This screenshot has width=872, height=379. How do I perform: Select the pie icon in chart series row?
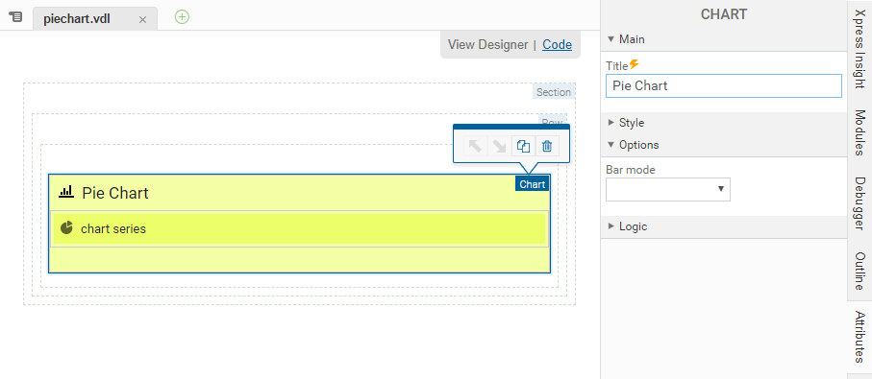[x=66, y=228]
